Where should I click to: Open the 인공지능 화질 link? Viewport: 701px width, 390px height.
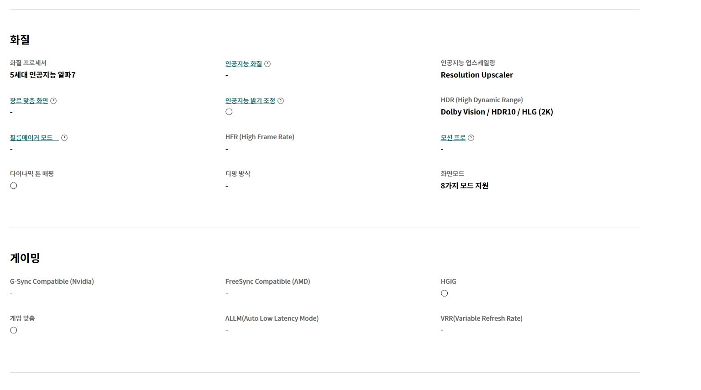244,64
